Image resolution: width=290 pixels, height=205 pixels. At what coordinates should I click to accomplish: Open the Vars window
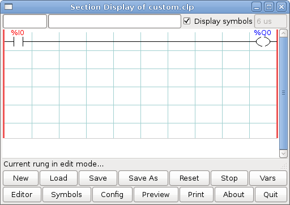click(x=268, y=178)
